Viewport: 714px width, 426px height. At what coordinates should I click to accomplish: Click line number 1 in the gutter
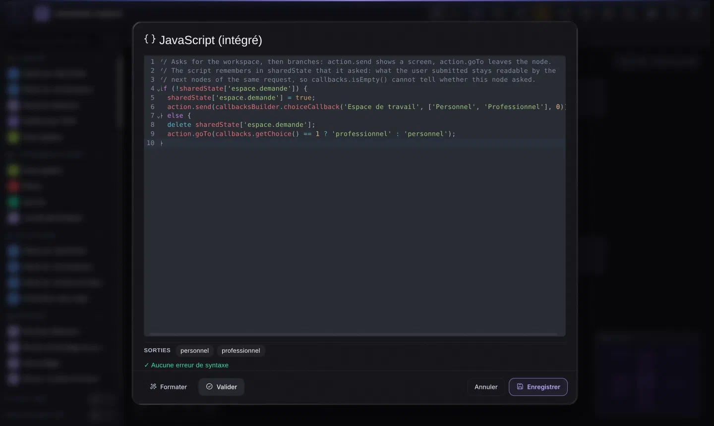(152, 62)
